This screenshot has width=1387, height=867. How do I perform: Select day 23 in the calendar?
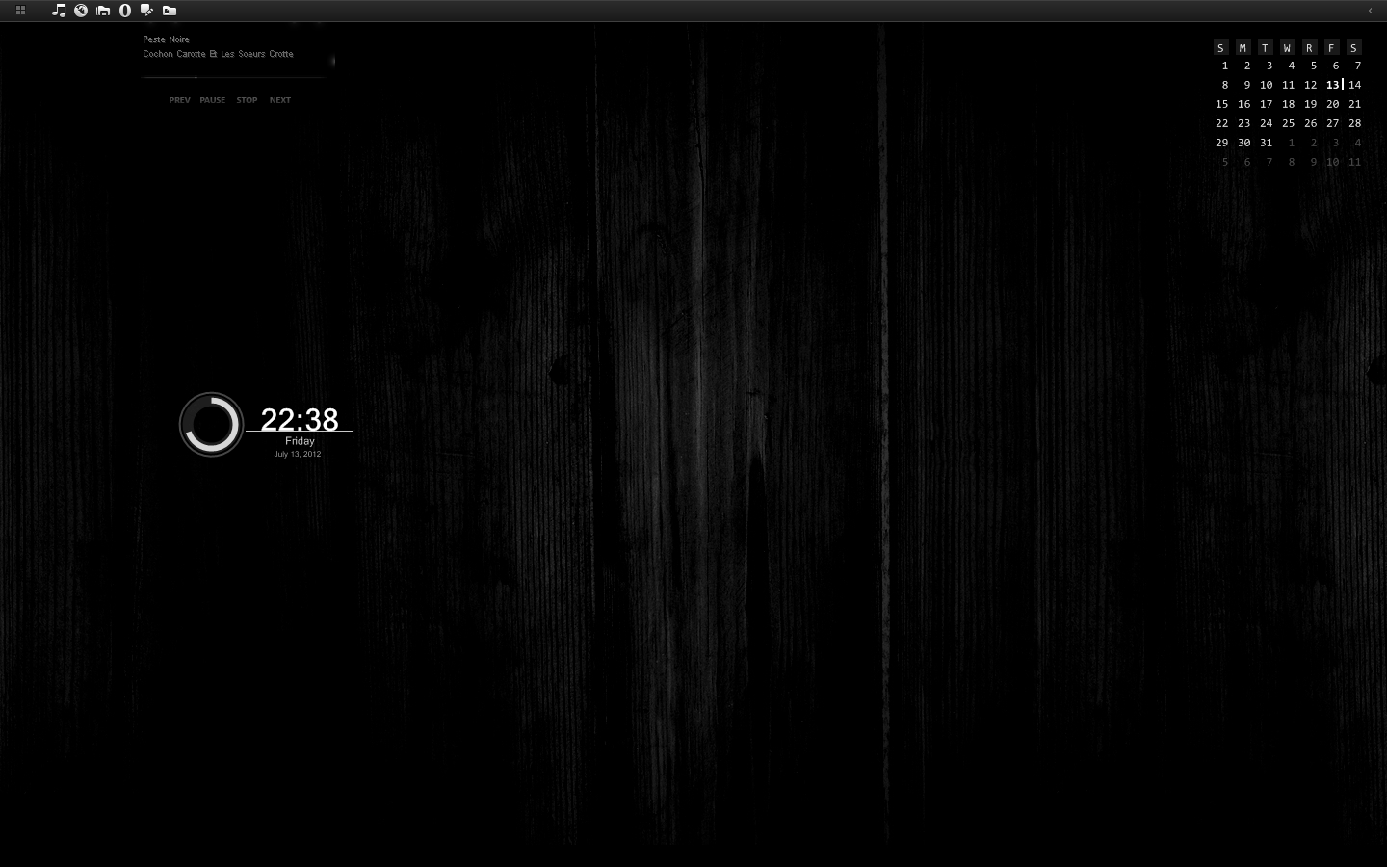(1244, 123)
